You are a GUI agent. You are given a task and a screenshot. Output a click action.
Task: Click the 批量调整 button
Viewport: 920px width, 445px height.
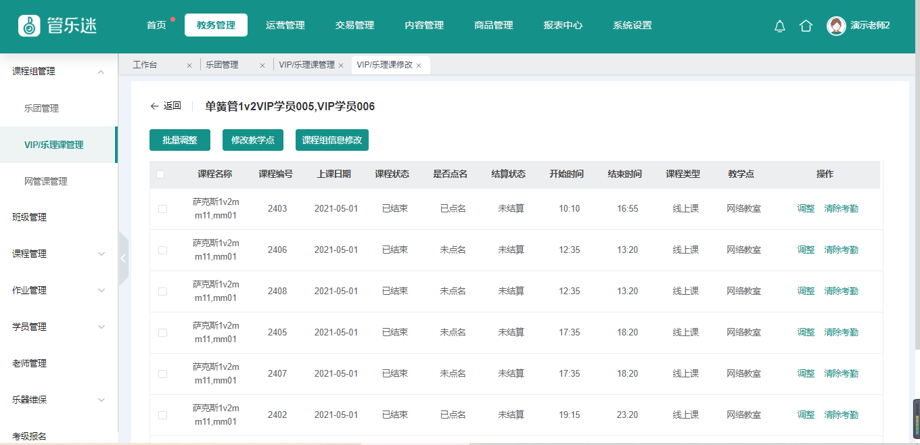[x=180, y=140]
